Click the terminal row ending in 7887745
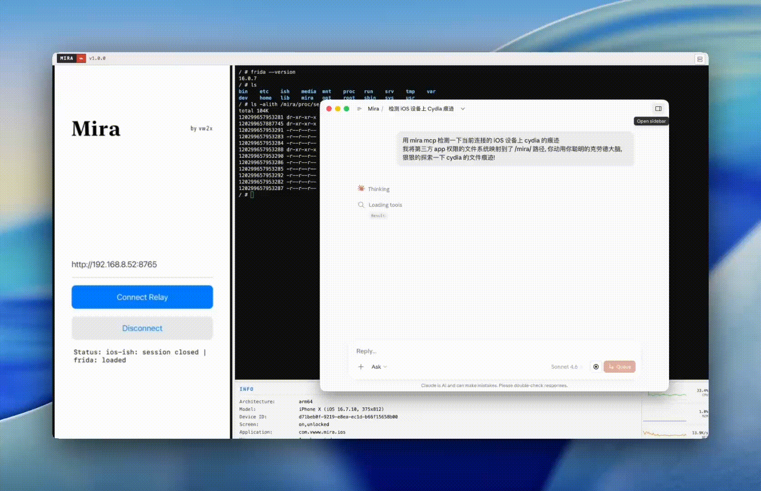This screenshot has height=491, width=761. point(278,124)
